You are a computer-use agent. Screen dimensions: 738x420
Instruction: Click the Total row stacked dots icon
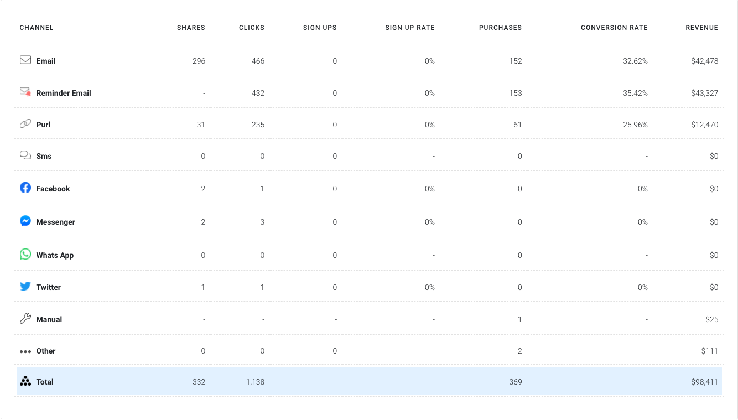pyautogui.click(x=25, y=381)
